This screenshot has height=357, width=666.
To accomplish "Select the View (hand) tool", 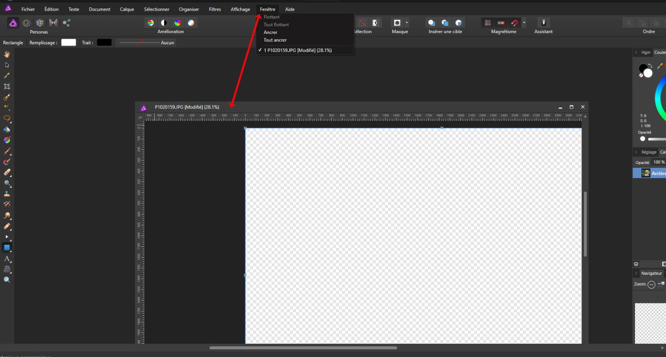I will tap(7, 54).
